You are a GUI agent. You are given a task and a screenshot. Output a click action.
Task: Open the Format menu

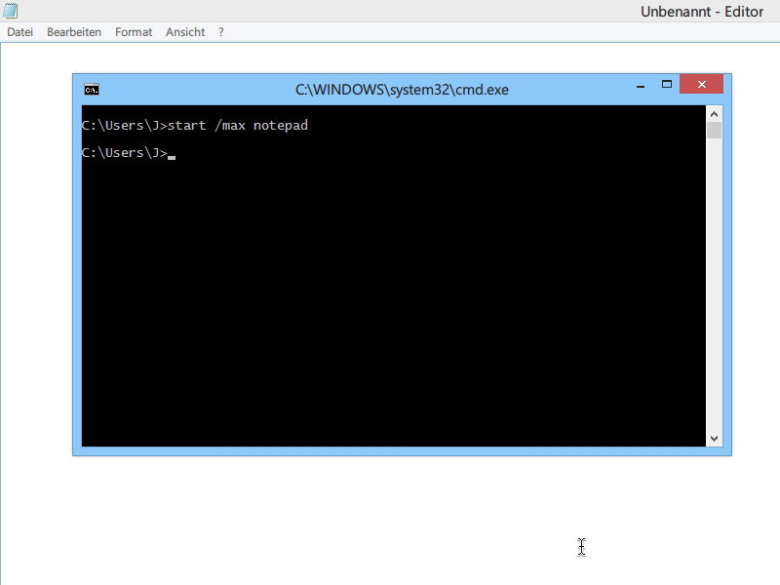tap(134, 32)
